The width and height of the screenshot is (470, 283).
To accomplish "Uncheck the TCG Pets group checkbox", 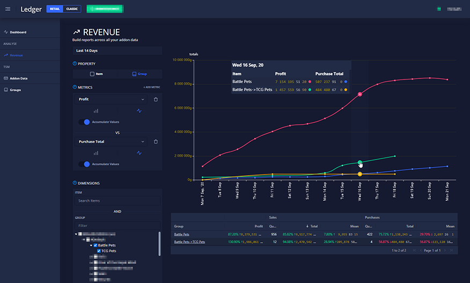I will [x=99, y=251].
